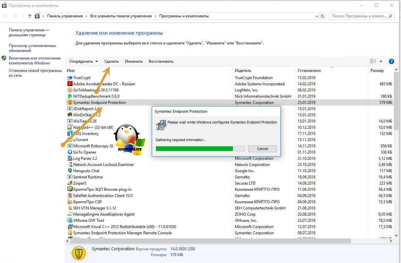This screenshot has height=263, width=401.
Task: Click the КриптоПро ЭЦП Browser plug-in icon
Action: click(70, 189)
